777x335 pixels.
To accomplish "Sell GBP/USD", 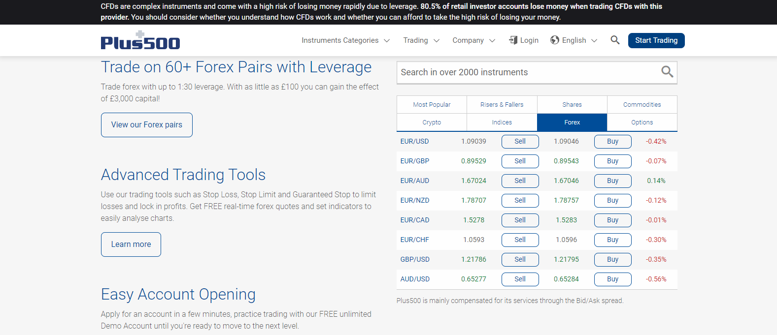I will pos(520,260).
